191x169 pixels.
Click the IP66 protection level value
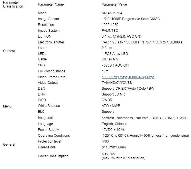click(x=105, y=141)
